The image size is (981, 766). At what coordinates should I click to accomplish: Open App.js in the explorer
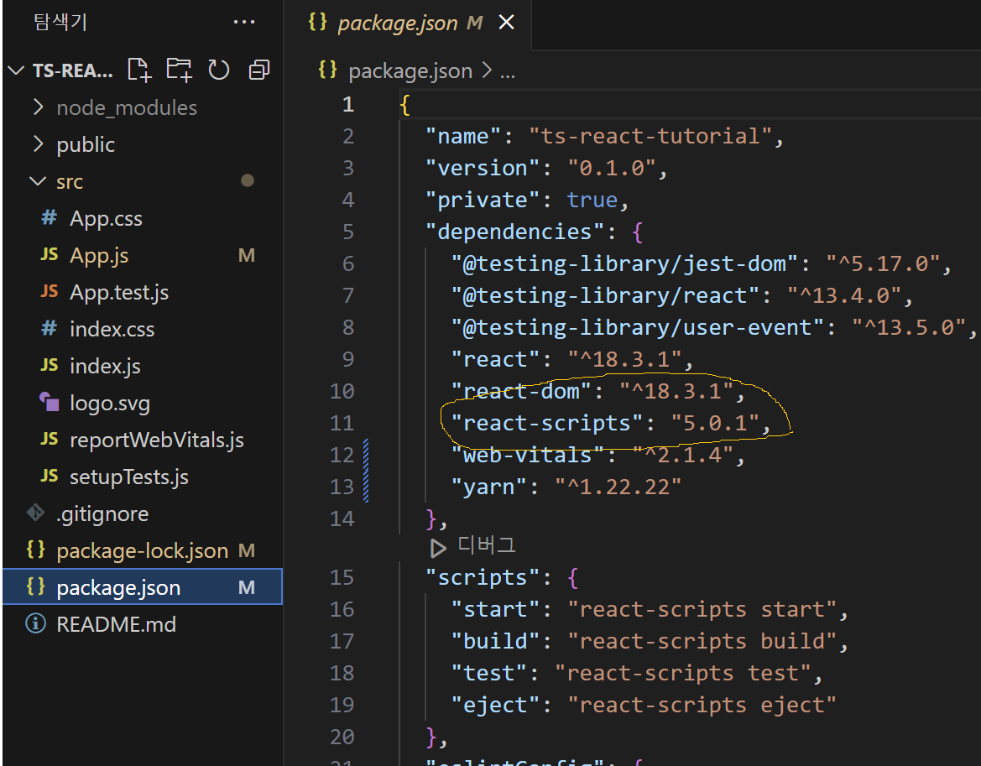coord(141,255)
